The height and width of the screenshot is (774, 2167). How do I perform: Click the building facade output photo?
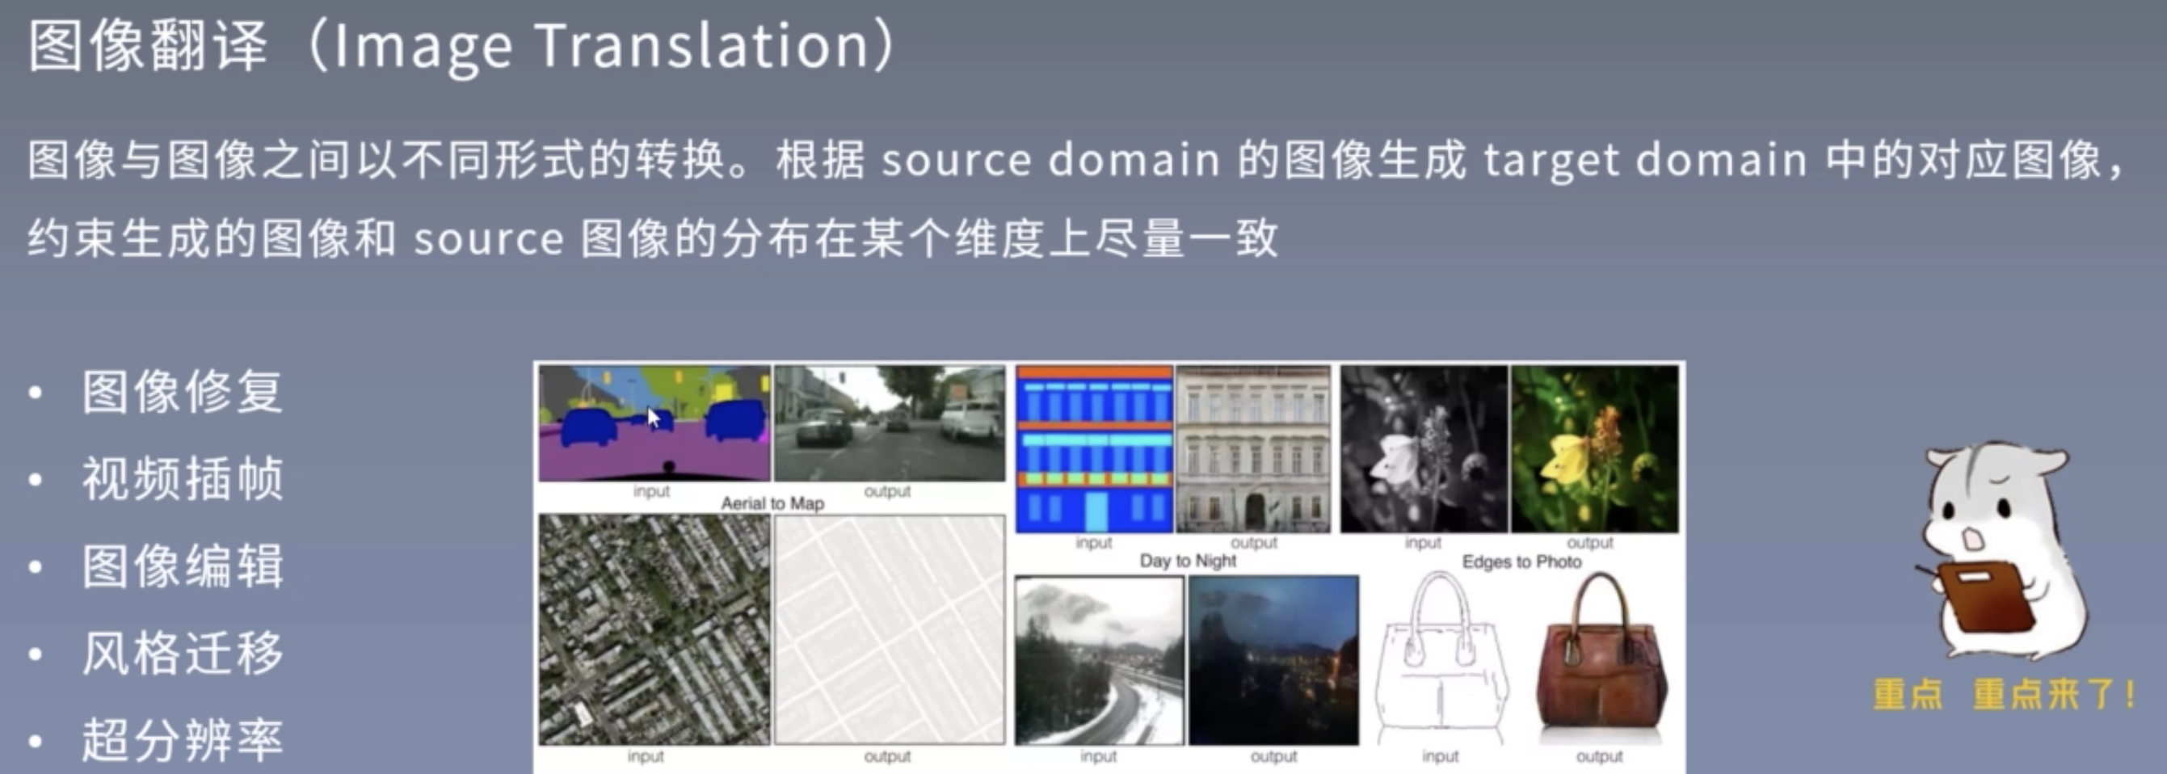[x=1253, y=449]
